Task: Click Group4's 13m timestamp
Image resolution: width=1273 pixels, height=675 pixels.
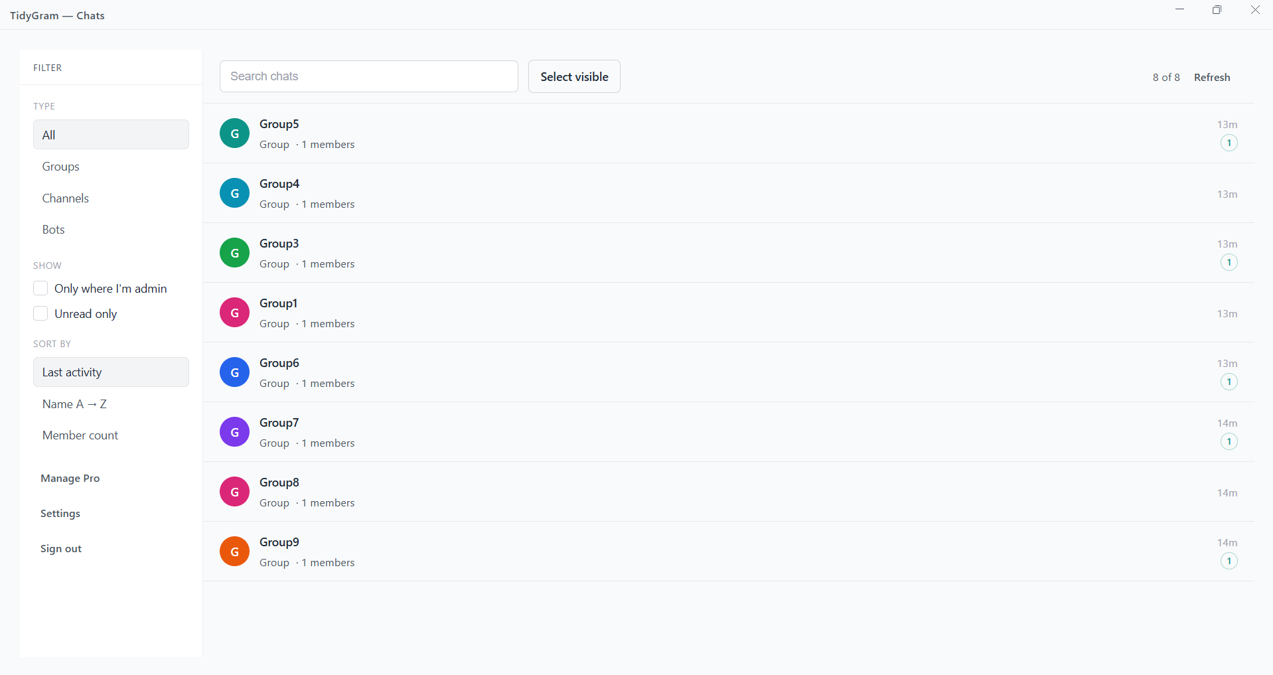Action: click(1227, 194)
